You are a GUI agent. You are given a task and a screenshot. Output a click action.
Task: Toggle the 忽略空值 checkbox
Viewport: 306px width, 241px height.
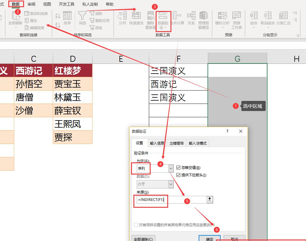(178, 168)
